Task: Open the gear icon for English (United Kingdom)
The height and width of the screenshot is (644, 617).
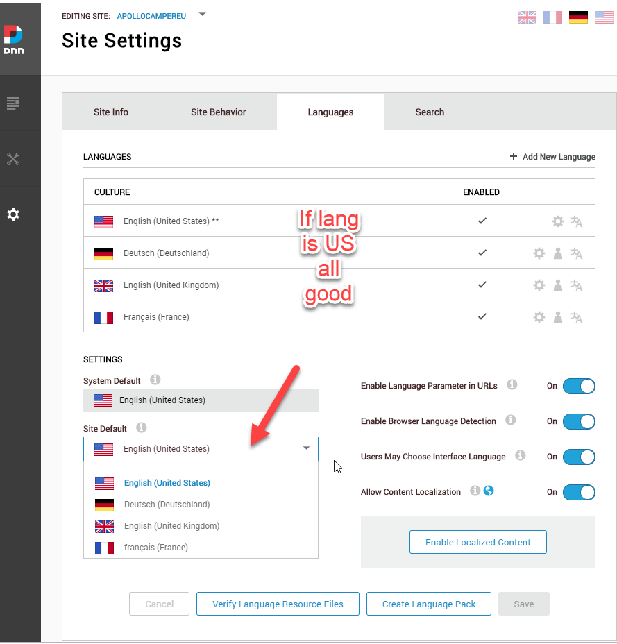Action: [539, 285]
